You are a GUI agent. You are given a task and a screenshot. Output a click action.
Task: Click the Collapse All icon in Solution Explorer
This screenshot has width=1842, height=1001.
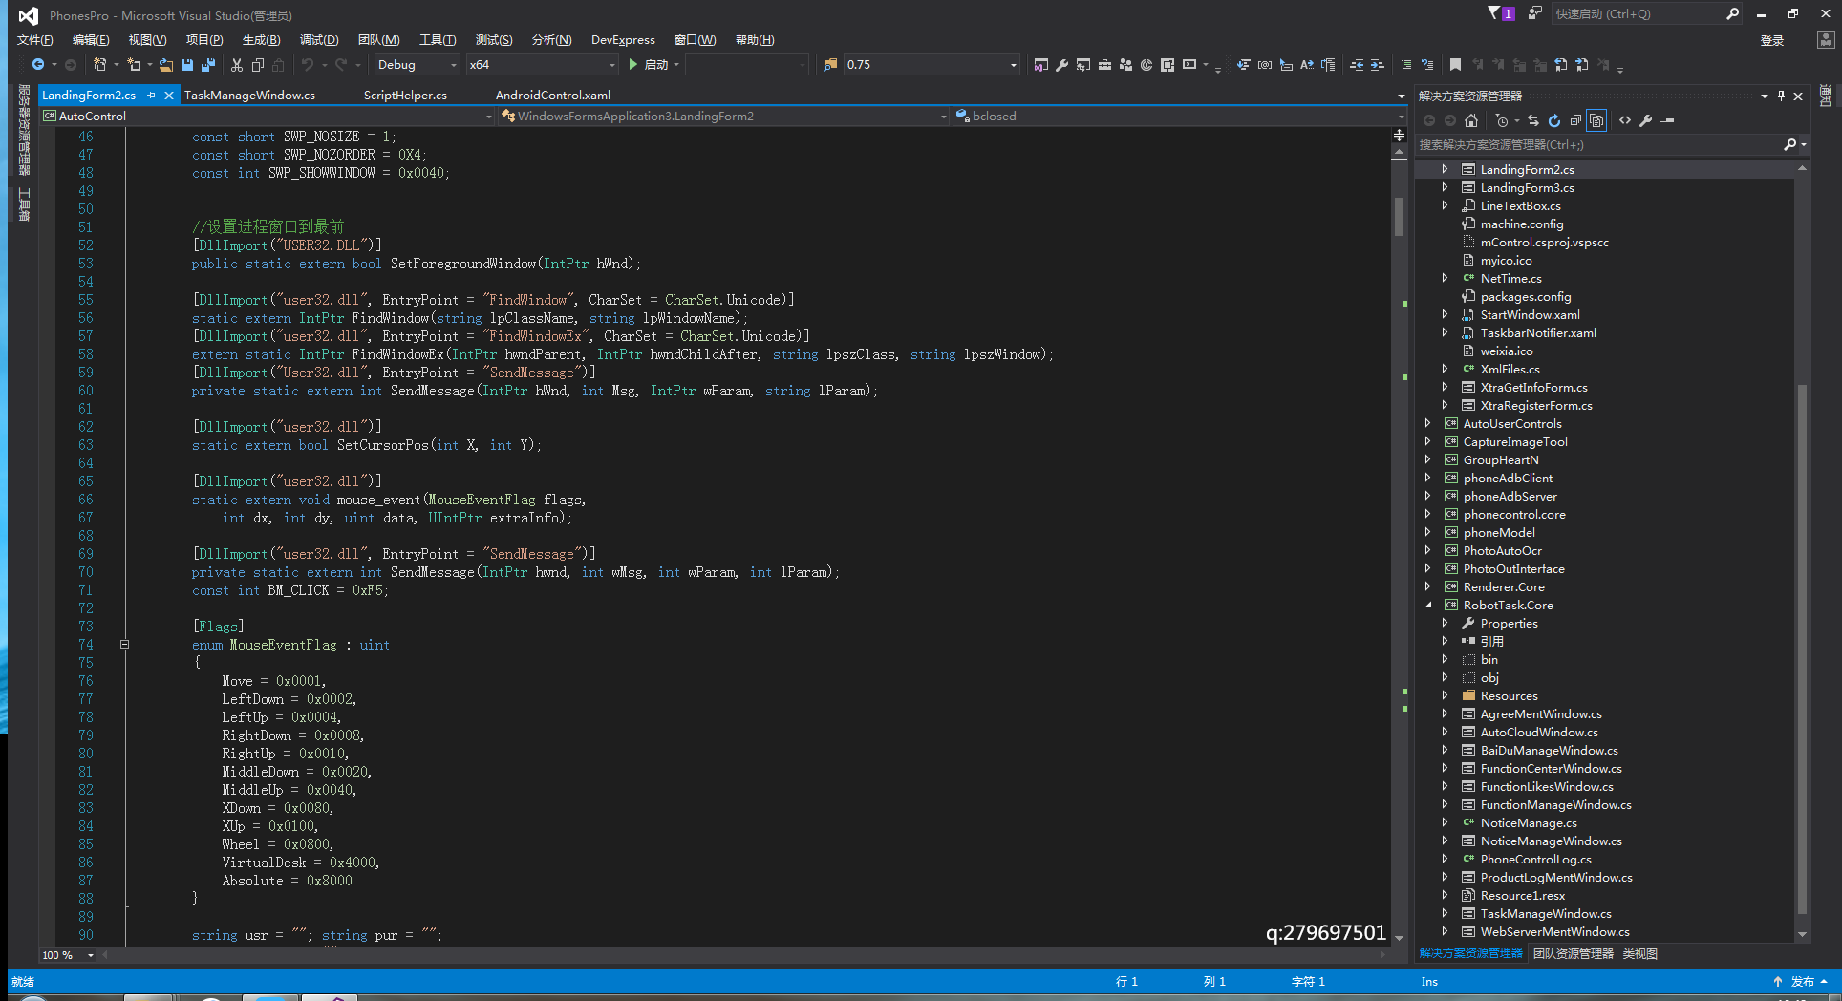[1575, 120]
